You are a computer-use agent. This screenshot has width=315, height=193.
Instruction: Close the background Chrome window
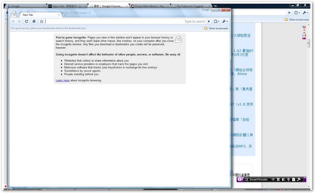pyautogui.click(x=306, y=5)
